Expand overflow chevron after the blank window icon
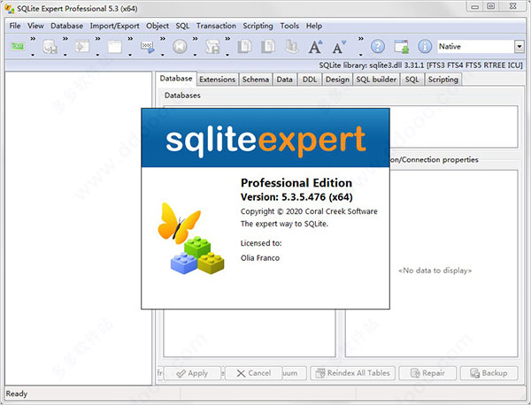Image resolution: width=531 pixels, height=405 pixels. [130, 39]
